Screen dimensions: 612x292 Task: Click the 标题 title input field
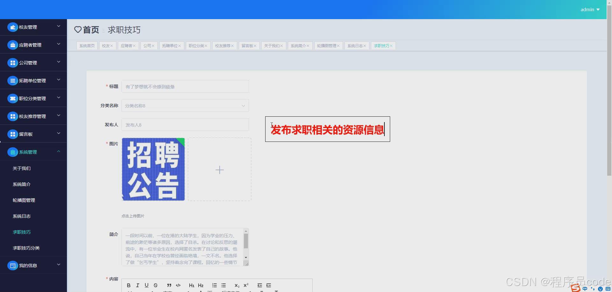tap(185, 86)
